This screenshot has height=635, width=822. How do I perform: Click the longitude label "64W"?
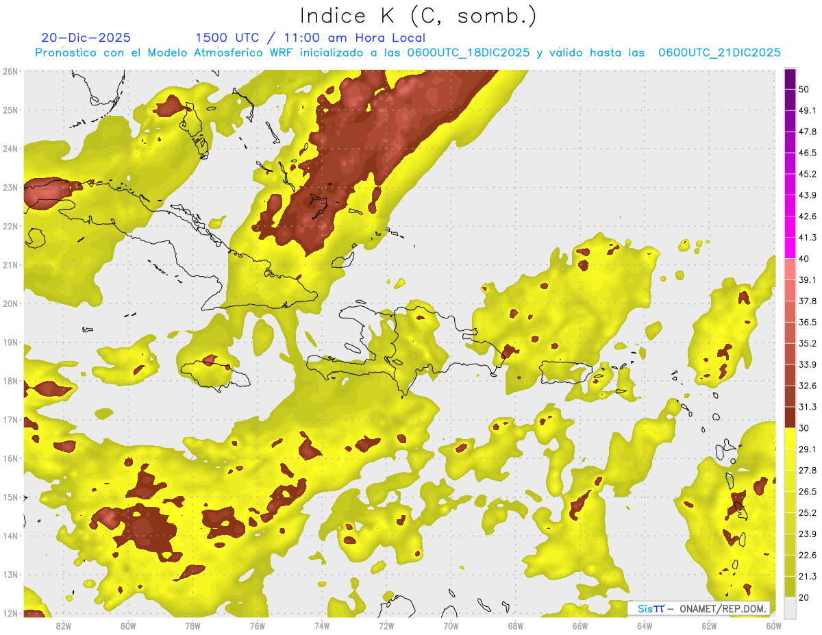(645, 626)
